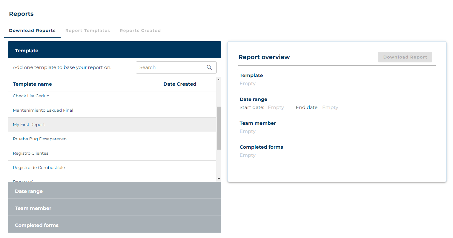Open the Reports Created tab
This screenshot has height=238, width=453.
tap(140, 30)
